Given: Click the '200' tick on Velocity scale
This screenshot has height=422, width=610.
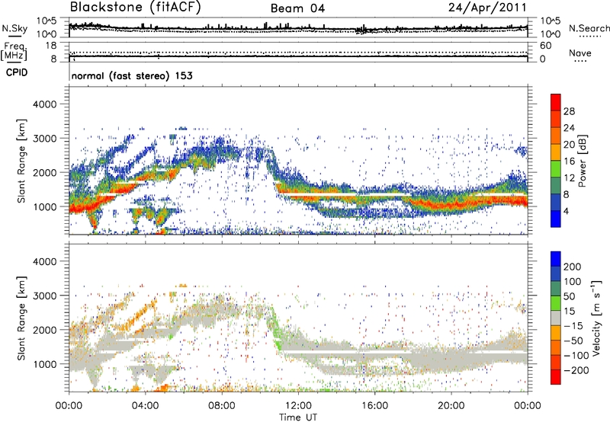Looking at the screenshot, I should (573, 267).
